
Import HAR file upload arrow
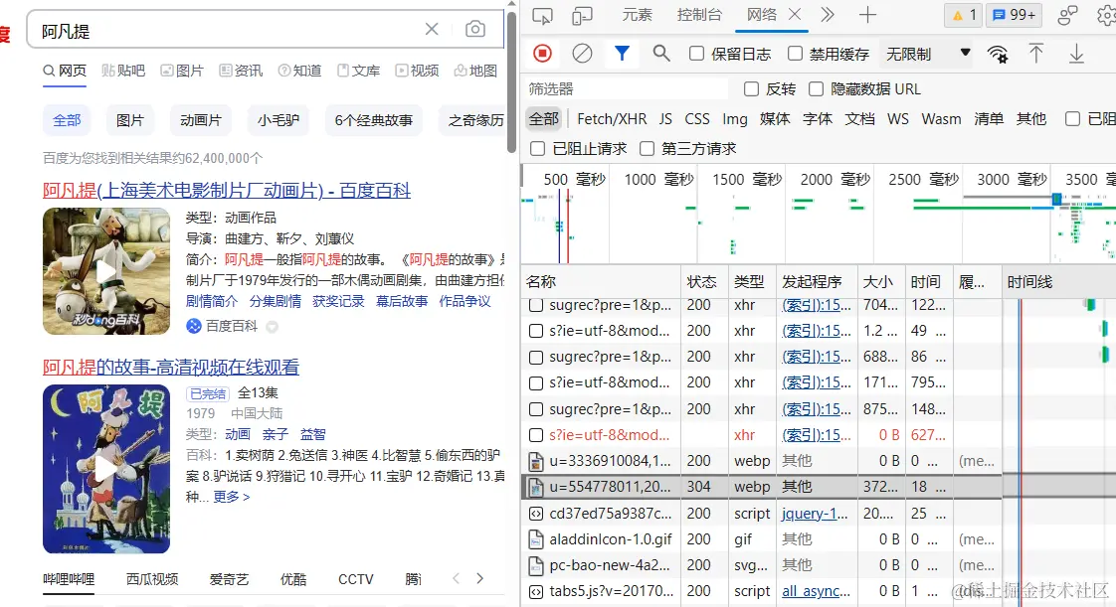coord(1036,54)
